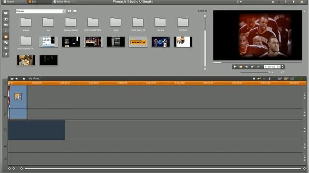The width and height of the screenshot is (309, 173).
Task: Open Help with the question mark icon
Action: [285, 2]
